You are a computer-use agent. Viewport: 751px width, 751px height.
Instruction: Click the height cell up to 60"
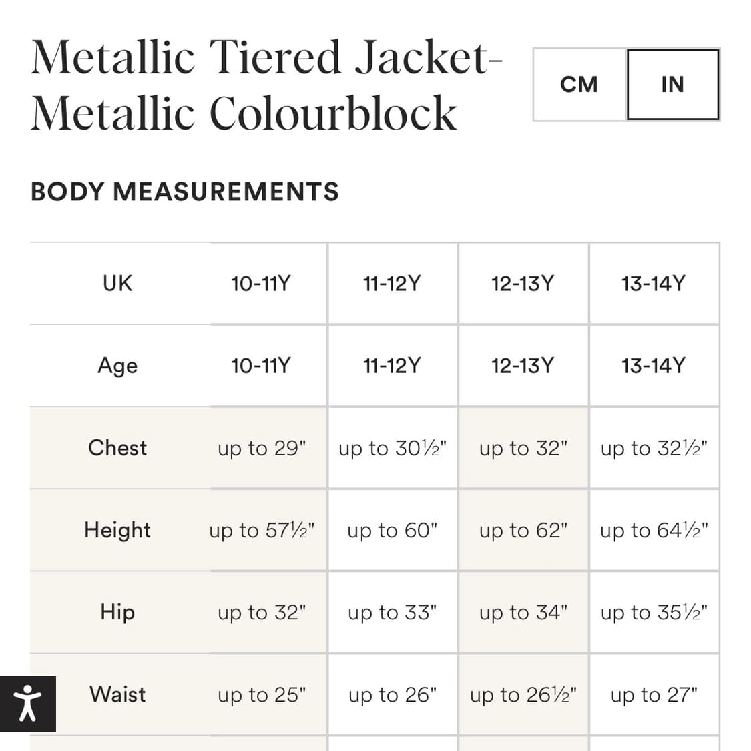(392, 531)
